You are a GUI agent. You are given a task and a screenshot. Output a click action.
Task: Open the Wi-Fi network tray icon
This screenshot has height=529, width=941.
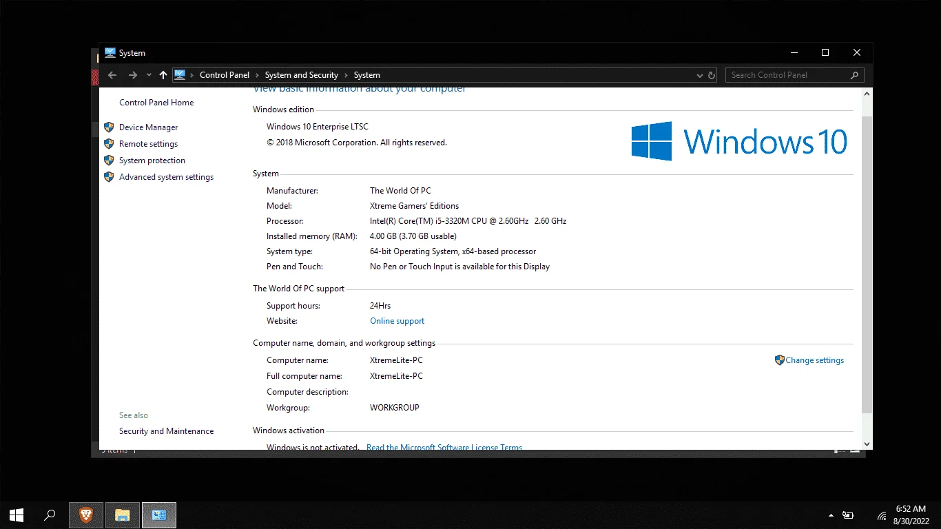882,516
